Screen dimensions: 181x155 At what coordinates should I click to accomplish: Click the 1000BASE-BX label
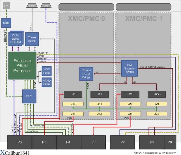tap(38, 126)
